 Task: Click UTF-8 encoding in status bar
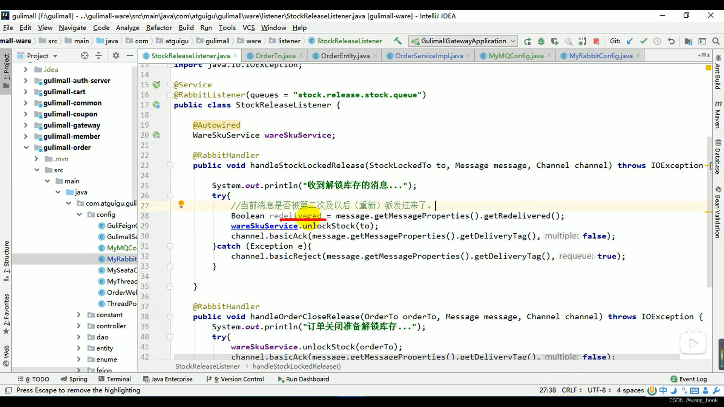pyautogui.click(x=599, y=390)
